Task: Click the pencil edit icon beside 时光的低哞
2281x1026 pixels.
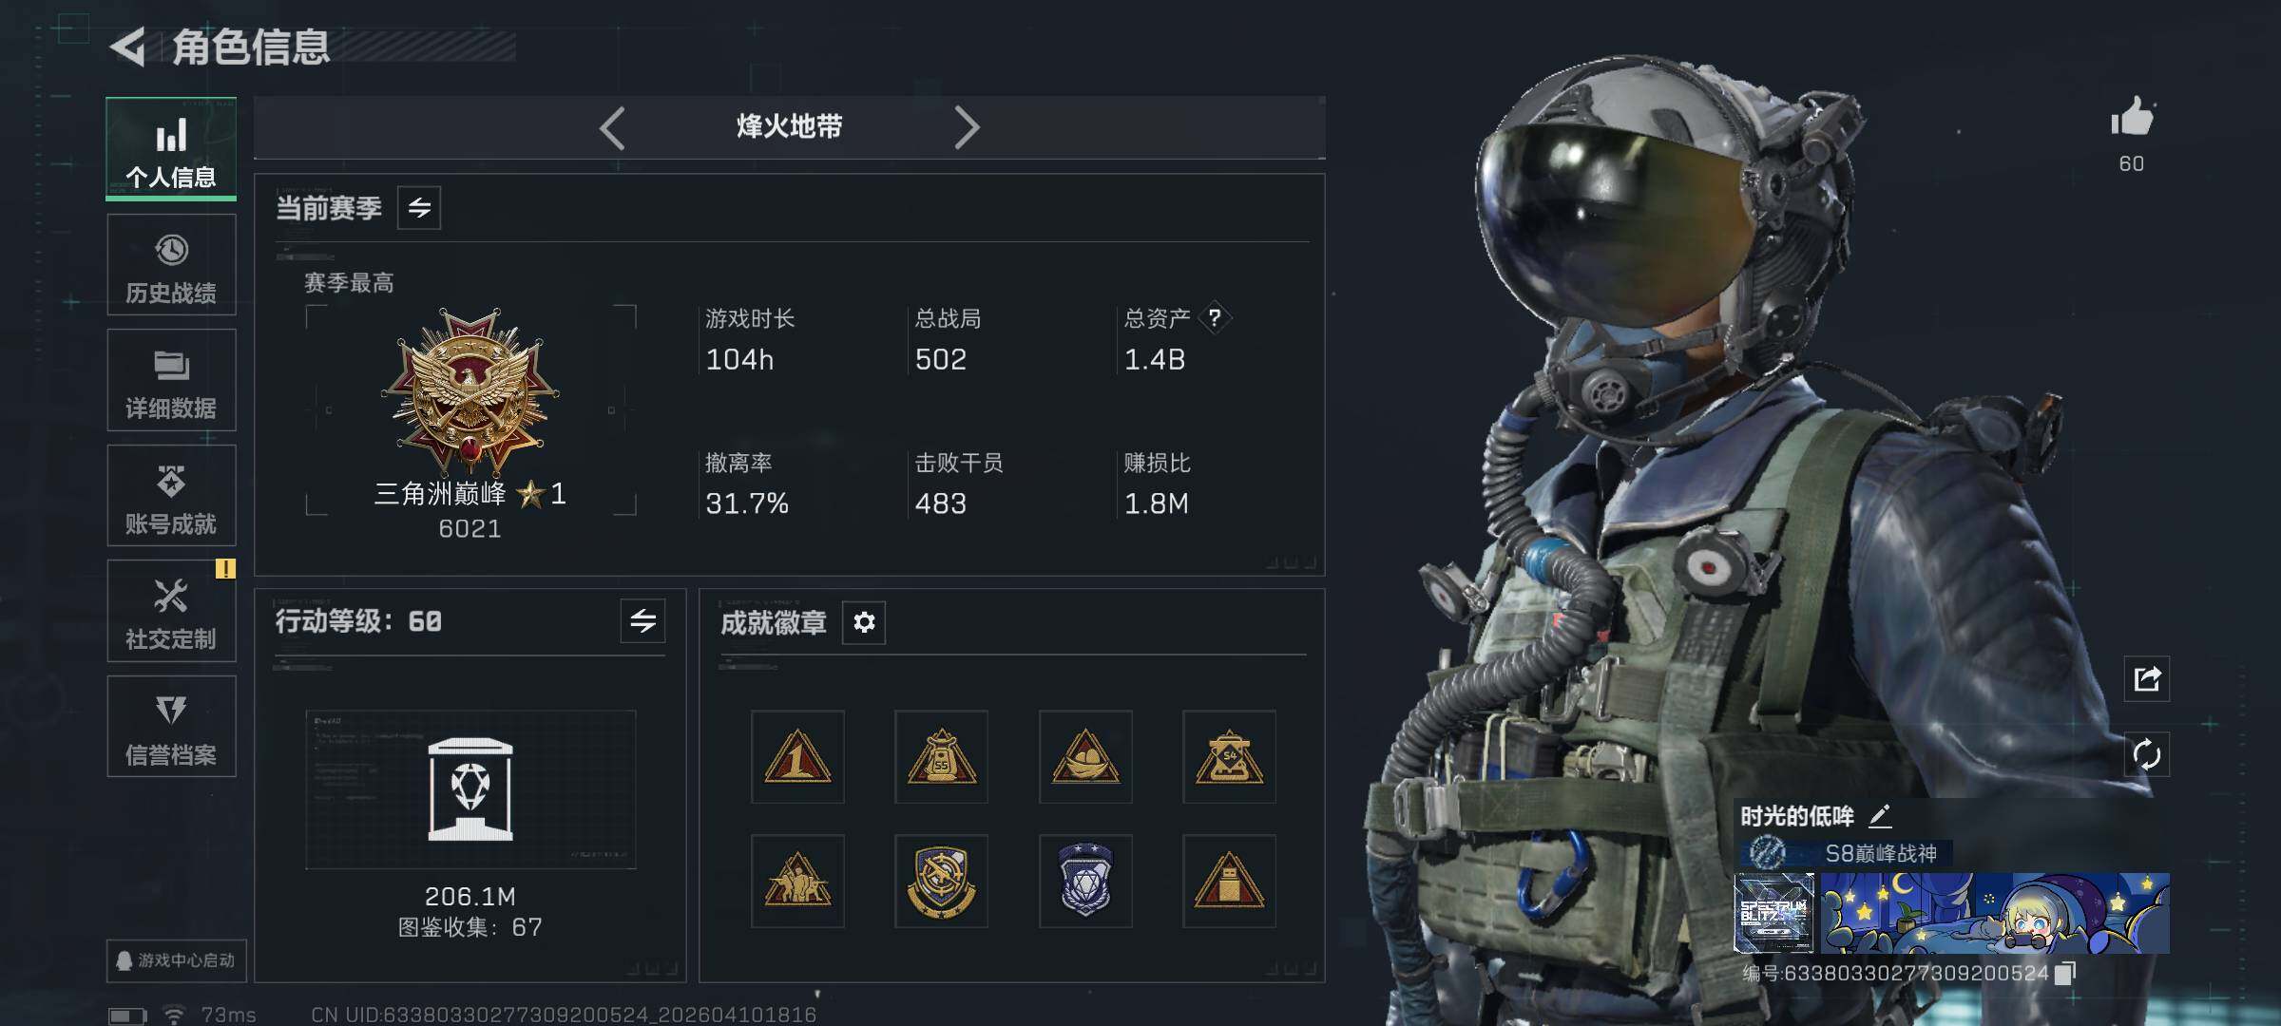Action: pos(1880,815)
